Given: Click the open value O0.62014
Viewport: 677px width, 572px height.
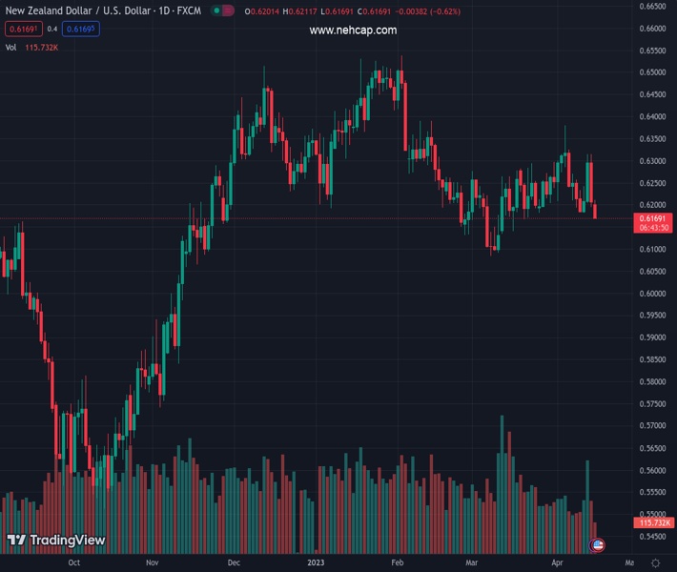Looking at the screenshot, I should pyautogui.click(x=262, y=11).
